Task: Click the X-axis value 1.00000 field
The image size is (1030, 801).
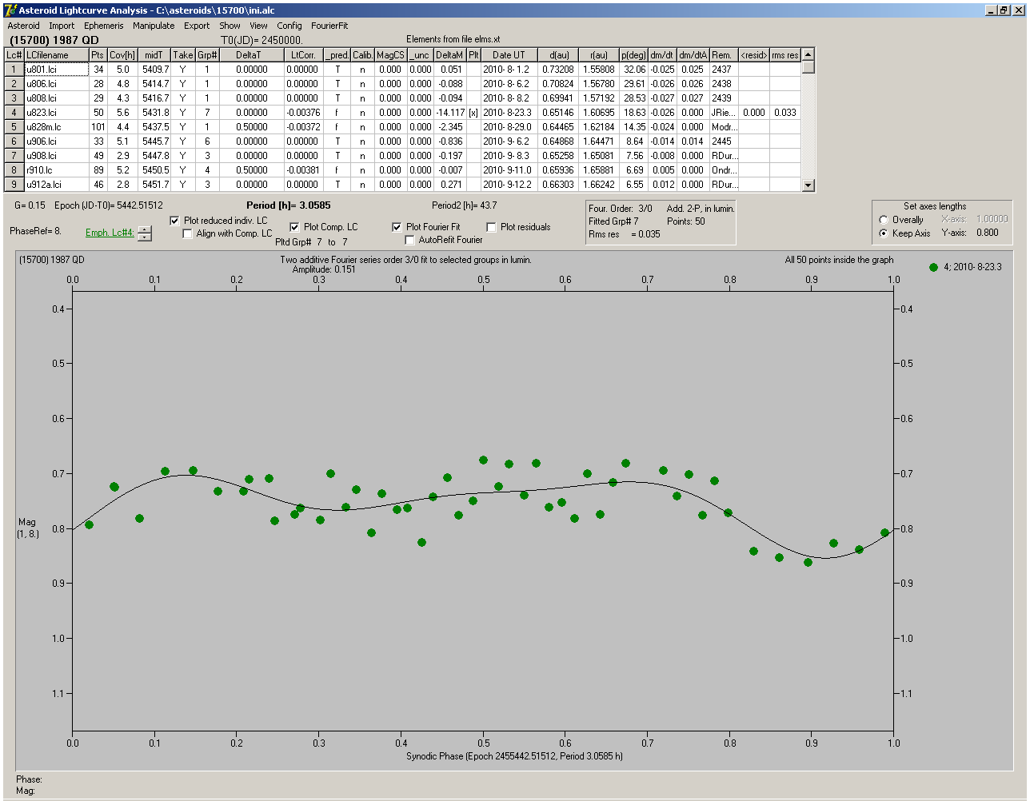Action: [992, 219]
